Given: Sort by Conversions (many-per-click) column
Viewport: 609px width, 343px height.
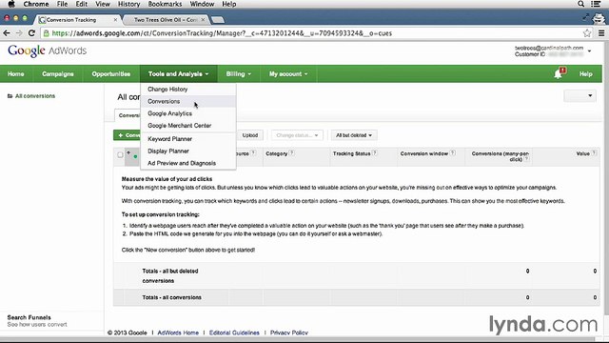Looking at the screenshot, I should [x=500, y=156].
